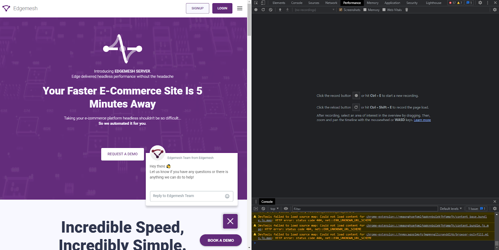The height and width of the screenshot is (250, 499).
Task: Click the errors and warnings counter
Action: pos(456,3)
